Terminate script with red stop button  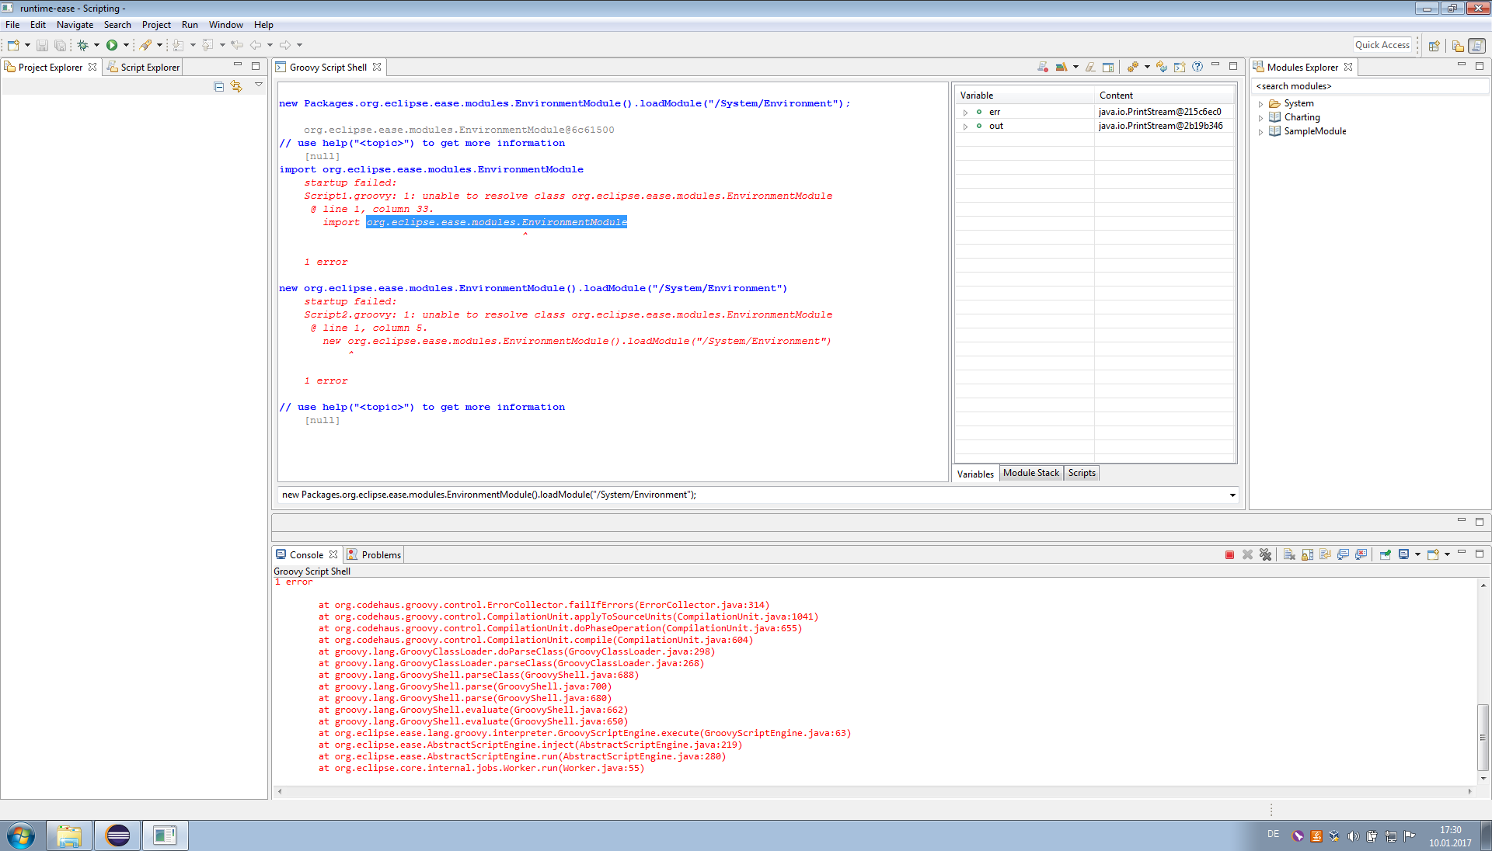pyautogui.click(x=1229, y=555)
